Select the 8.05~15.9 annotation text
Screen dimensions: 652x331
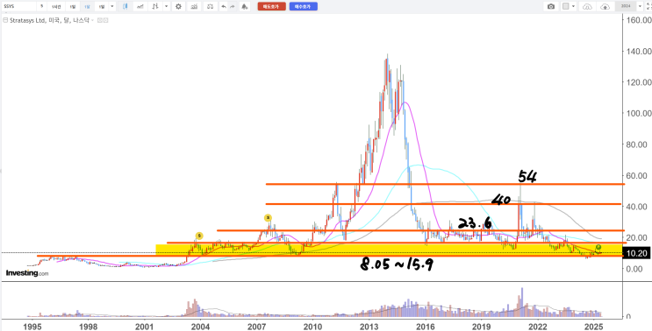pos(397,265)
